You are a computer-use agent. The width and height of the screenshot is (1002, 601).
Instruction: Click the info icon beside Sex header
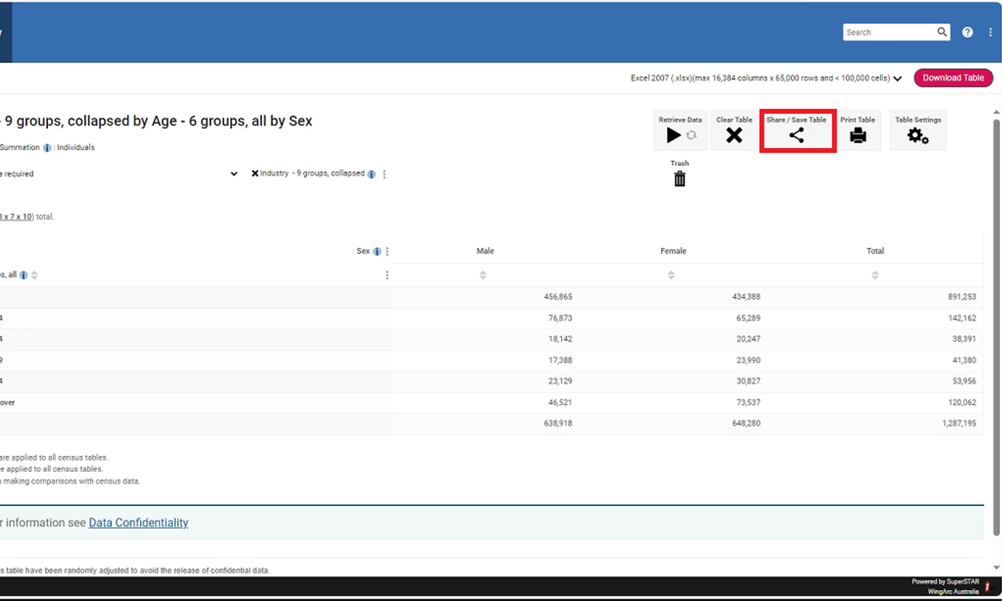[x=377, y=252]
